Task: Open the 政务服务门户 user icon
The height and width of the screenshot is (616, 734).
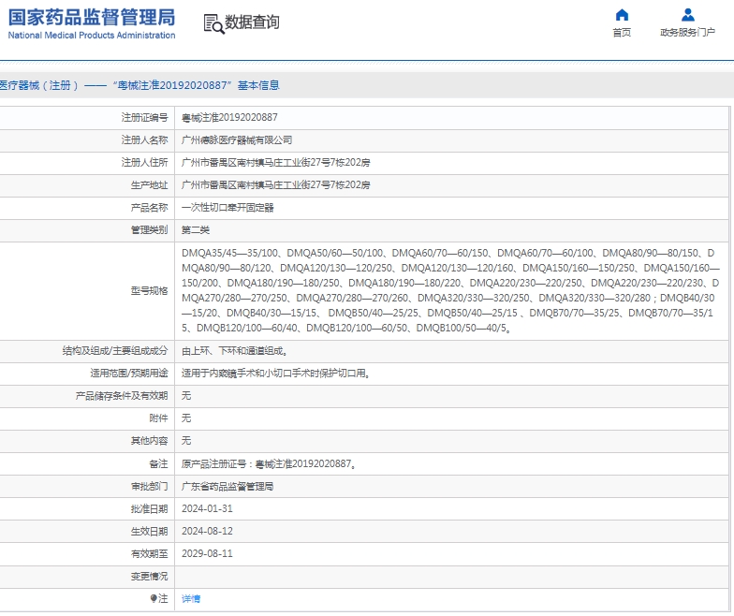Action: click(x=687, y=15)
